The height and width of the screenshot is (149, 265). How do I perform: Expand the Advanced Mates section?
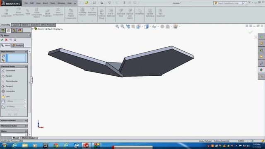(x=26, y=120)
